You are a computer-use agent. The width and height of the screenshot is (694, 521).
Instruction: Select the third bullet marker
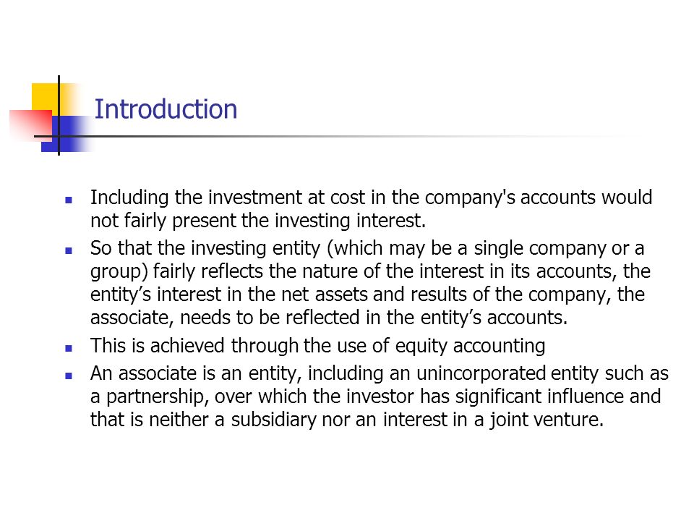coord(69,348)
